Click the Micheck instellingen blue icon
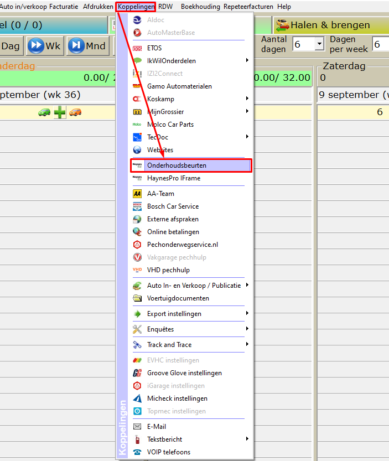 (x=137, y=398)
